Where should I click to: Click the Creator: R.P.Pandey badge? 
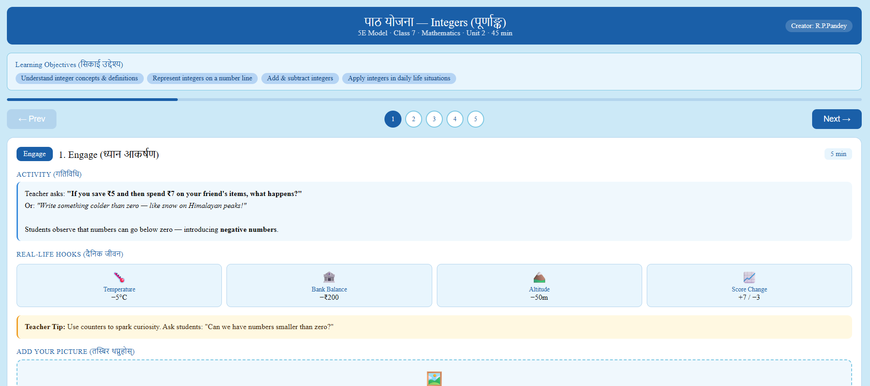tap(819, 26)
